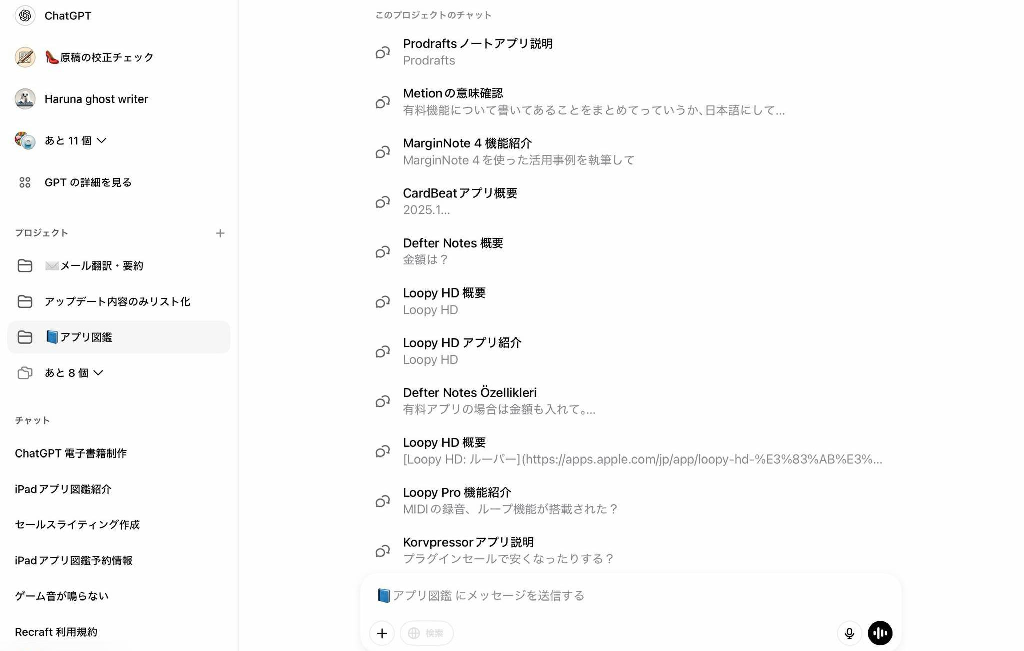Click chat icon for Metion の意味確認
The height and width of the screenshot is (651, 1024).
tap(383, 102)
